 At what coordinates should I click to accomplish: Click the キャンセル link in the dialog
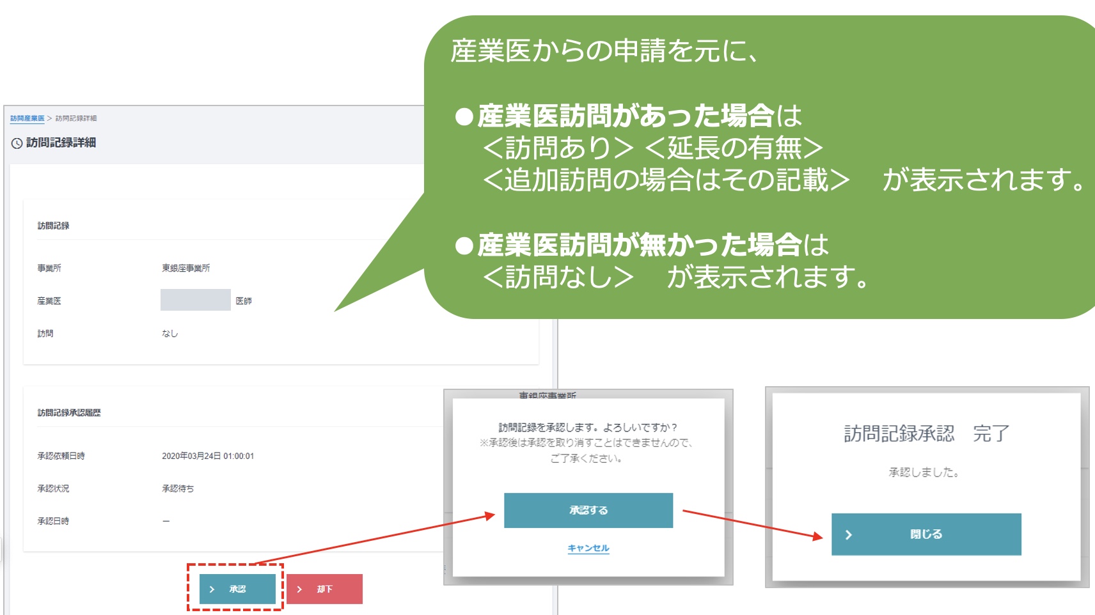coord(588,548)
